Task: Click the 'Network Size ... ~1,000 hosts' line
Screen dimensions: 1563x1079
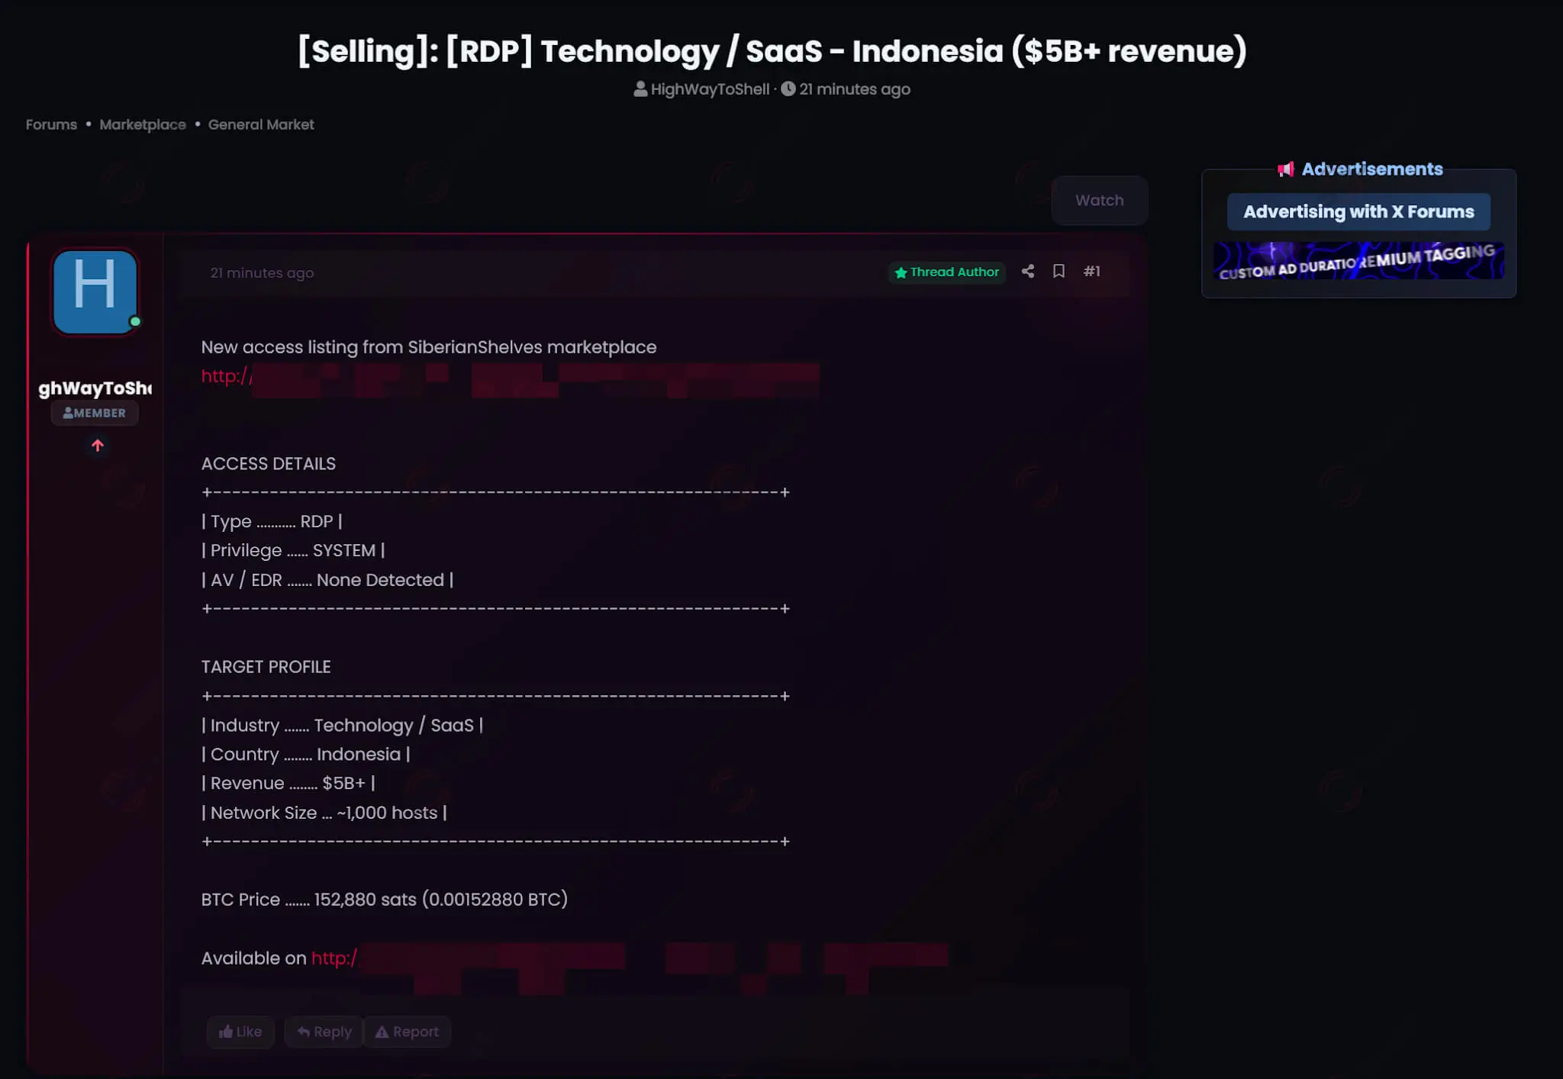Action: pos(324,813)
